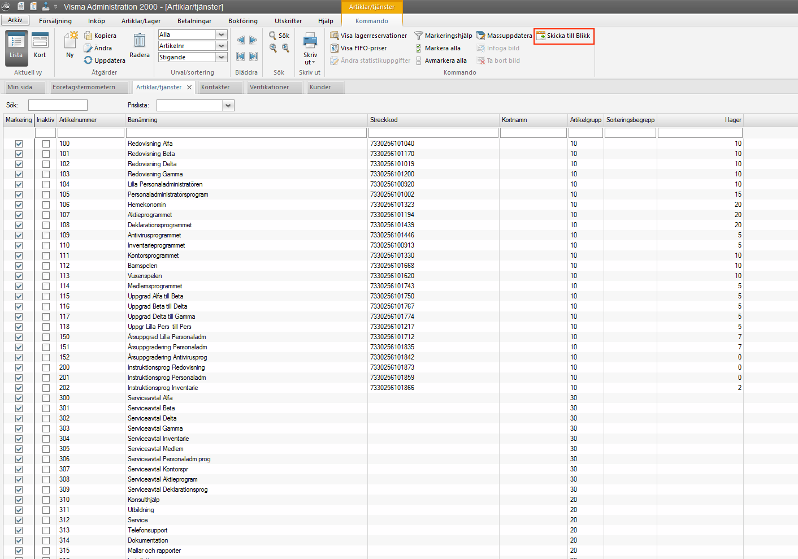Open Markeringshjälp filter tool
Viewport: 798px width, 559px height.
[x=443, y=36]
